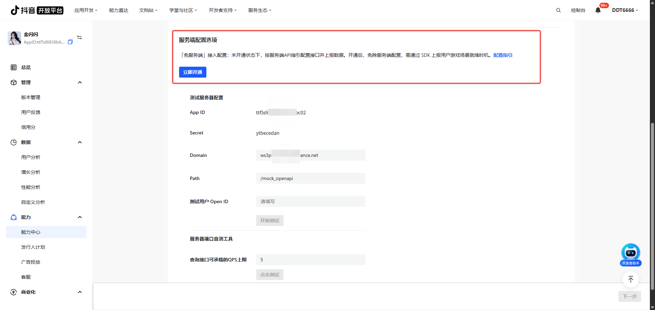Click the Path input field
This screenshot has width=655, height=310.
tap(310, 178)
